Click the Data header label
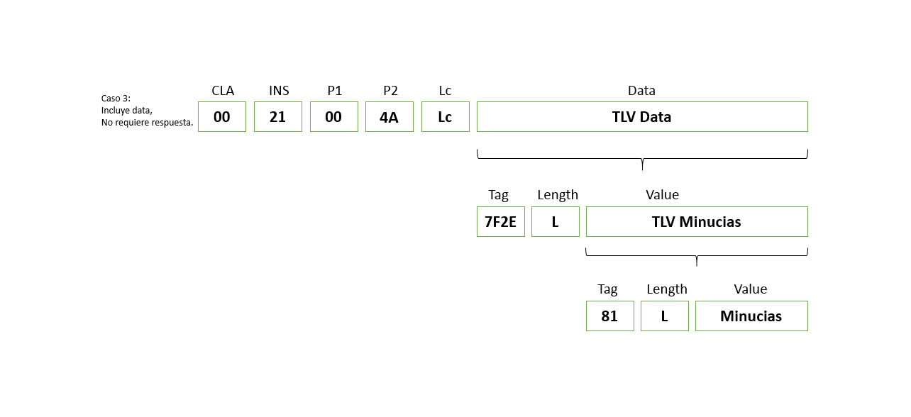Image resolution: width=911 pixels, height=417 pixels. [x=641, y=91]
